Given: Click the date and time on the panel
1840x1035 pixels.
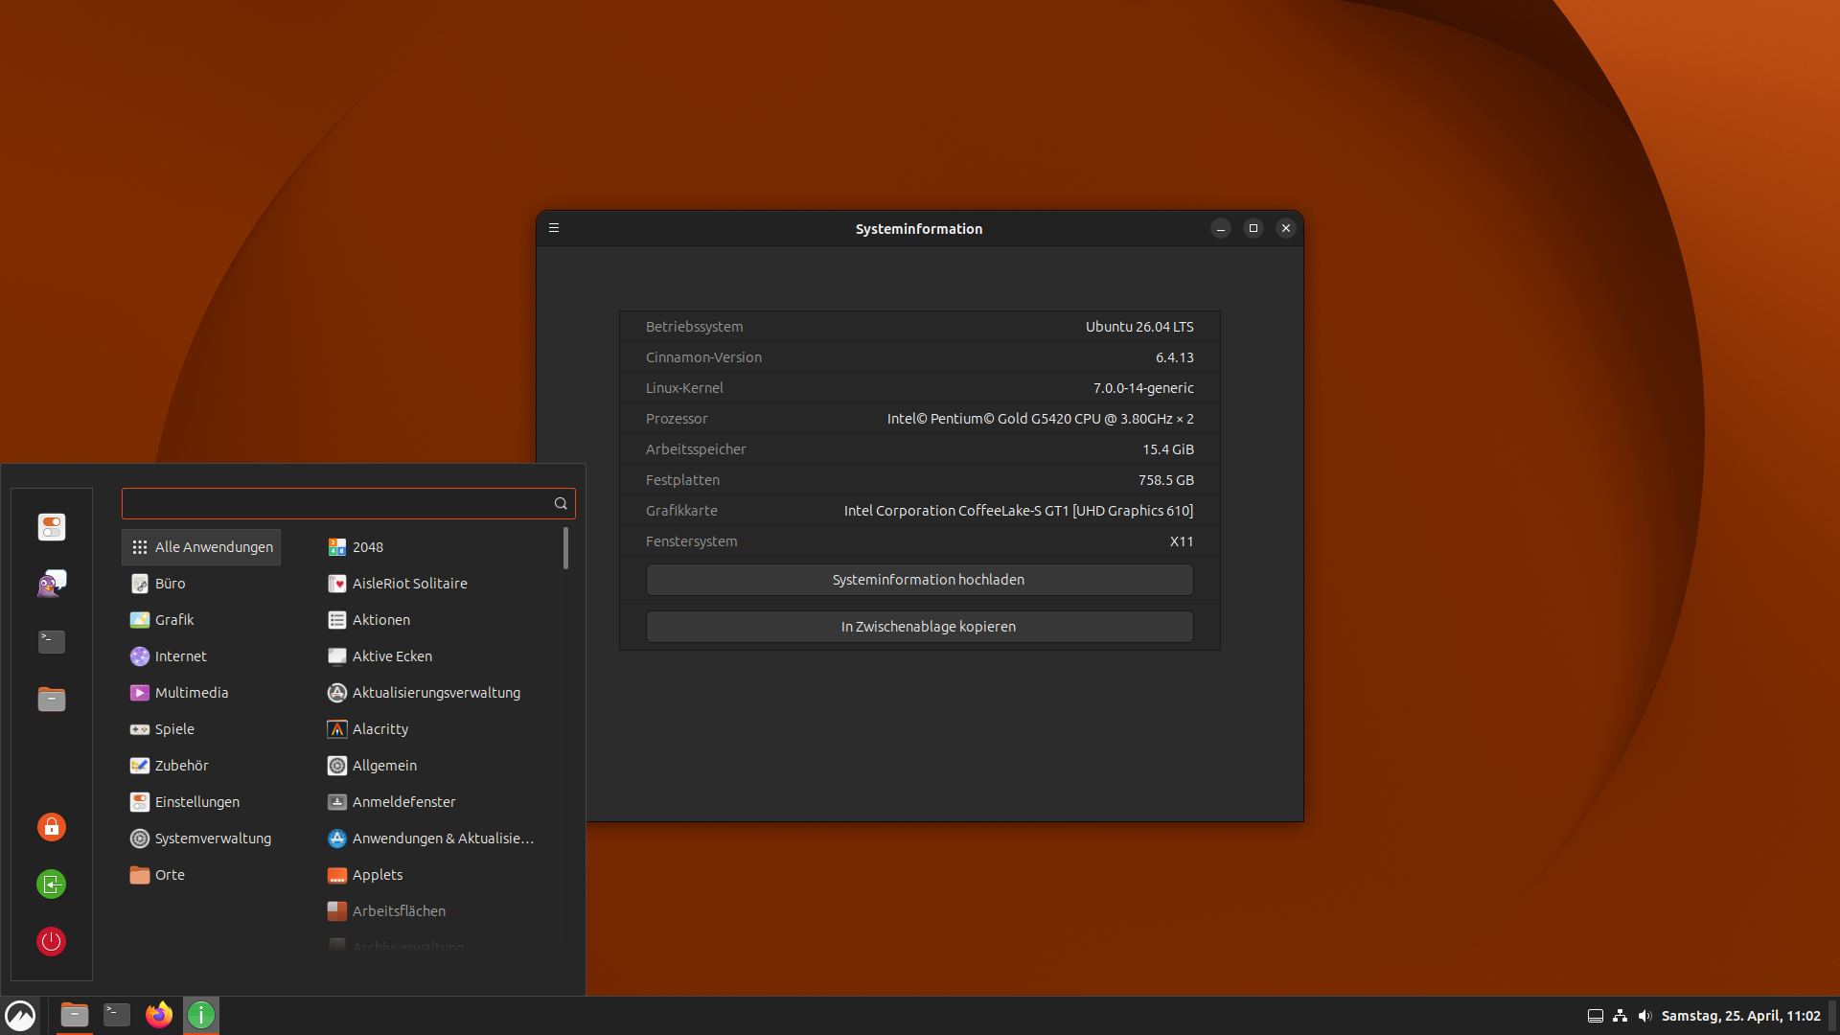Looking at the screenshot, I should 1740,1016.
